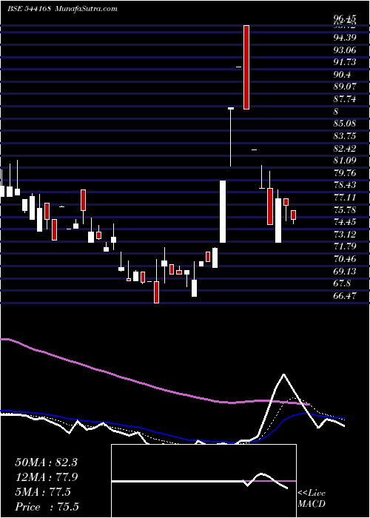Click the 12MA : 77.9 readout
The image size is (370, 518).
click(47, 477)
